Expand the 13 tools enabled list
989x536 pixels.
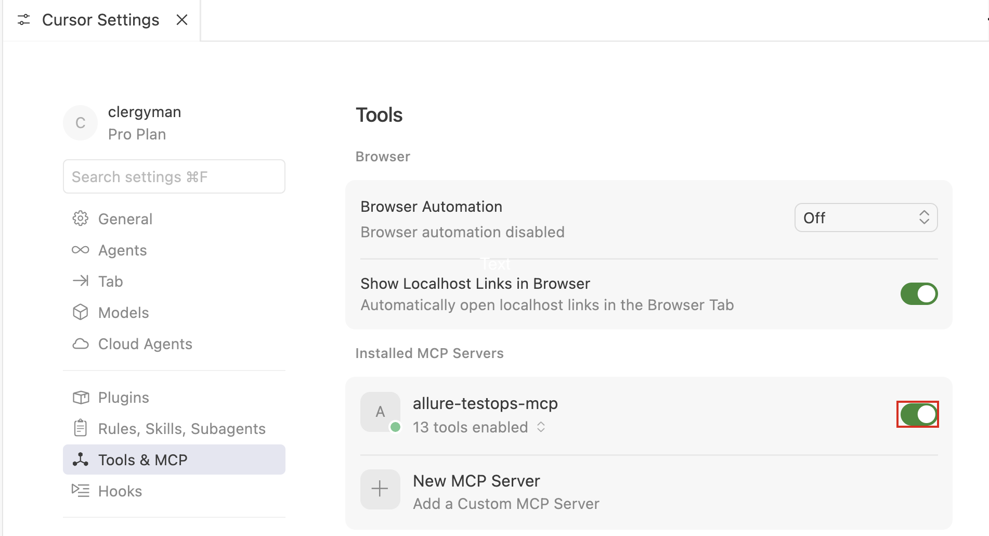[541, 427]
